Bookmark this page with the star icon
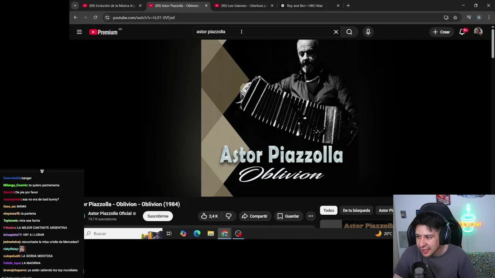This screenshot has height=278, width=495. pos(455,17)
